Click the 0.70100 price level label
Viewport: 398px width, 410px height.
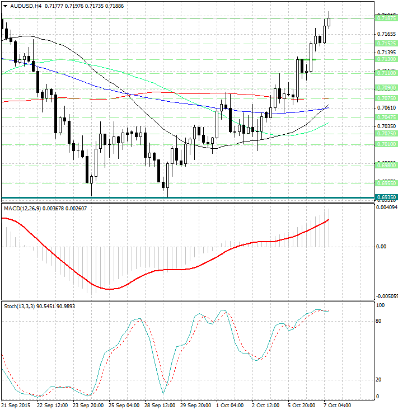(386, 144)
